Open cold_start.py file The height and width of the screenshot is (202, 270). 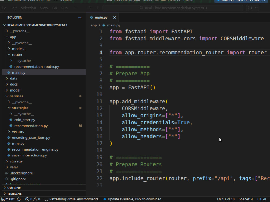point(25,120)
